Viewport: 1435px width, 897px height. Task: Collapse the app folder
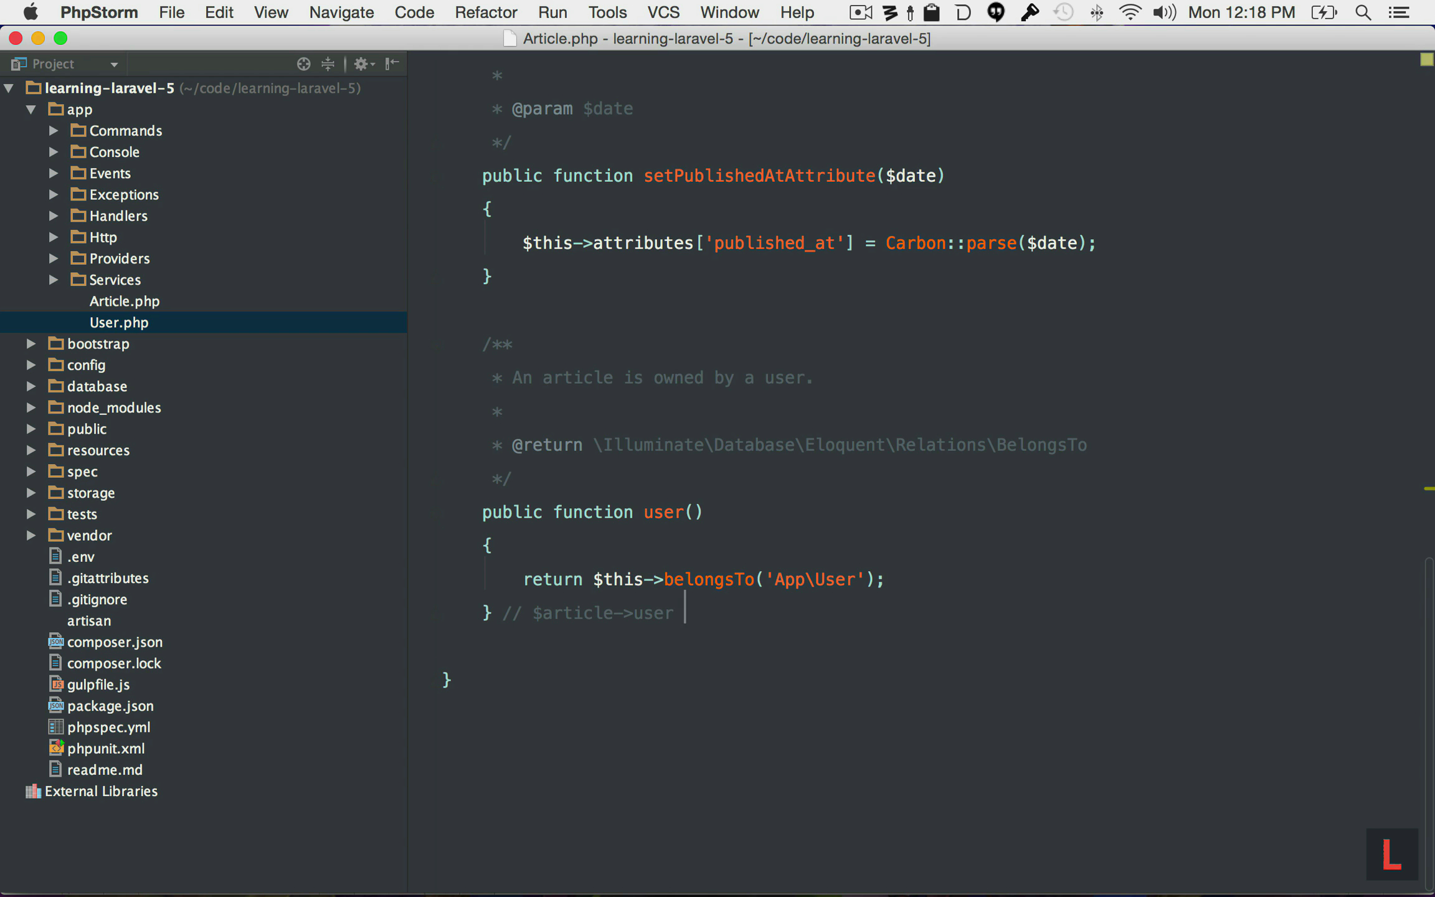tap(31, 109)
